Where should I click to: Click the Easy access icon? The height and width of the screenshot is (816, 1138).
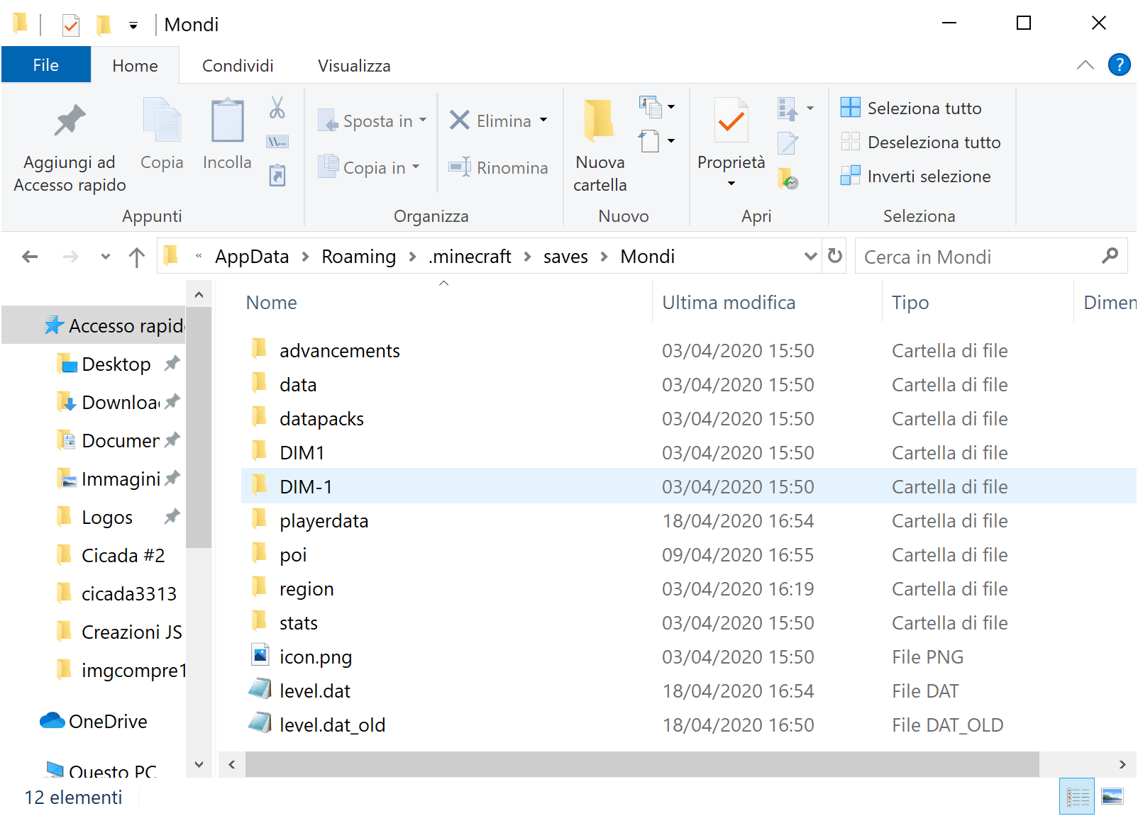point(651,141)
